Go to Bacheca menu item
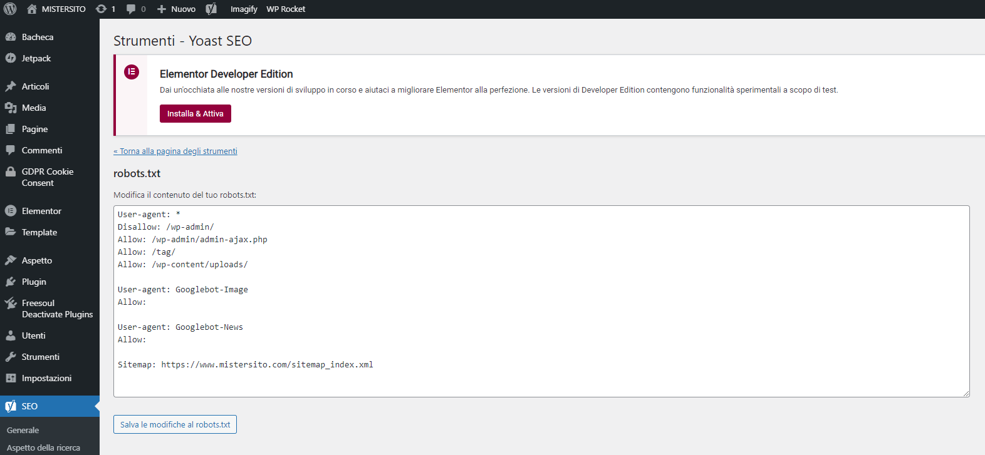 (x=38, y=37)
